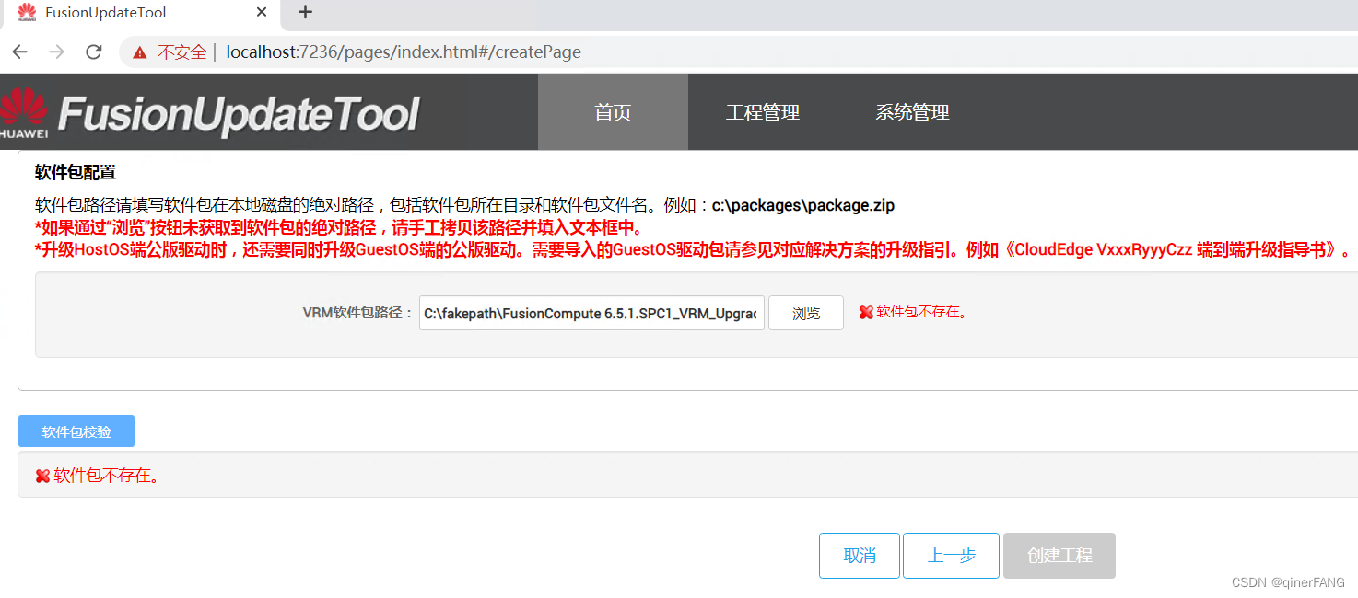Close the FusionUpdateTool browser tab
1358x598 pixels.
pyautogui.click(x=263, y=12)
